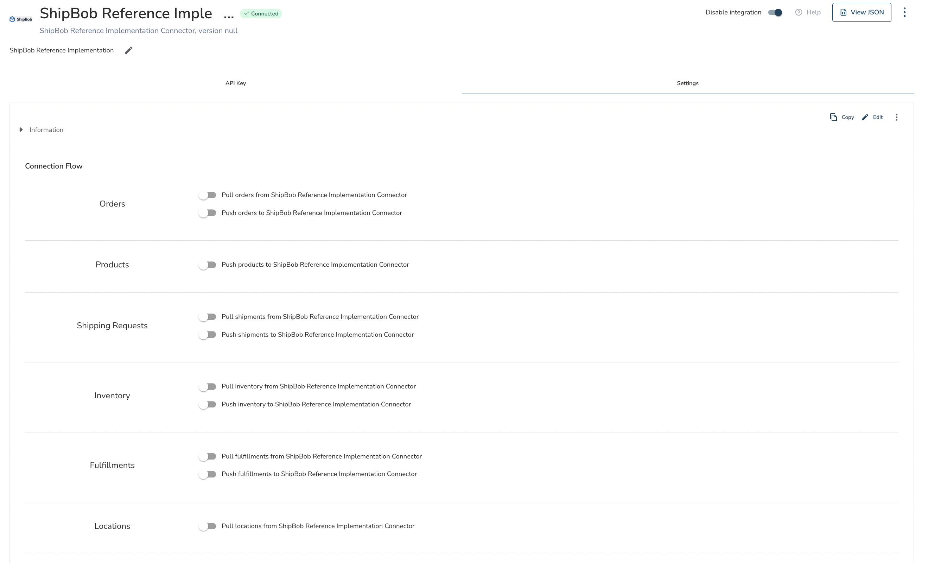Click the Copy label in settings card
Viewport: 928px width, 563px height.
coord(848,117)
